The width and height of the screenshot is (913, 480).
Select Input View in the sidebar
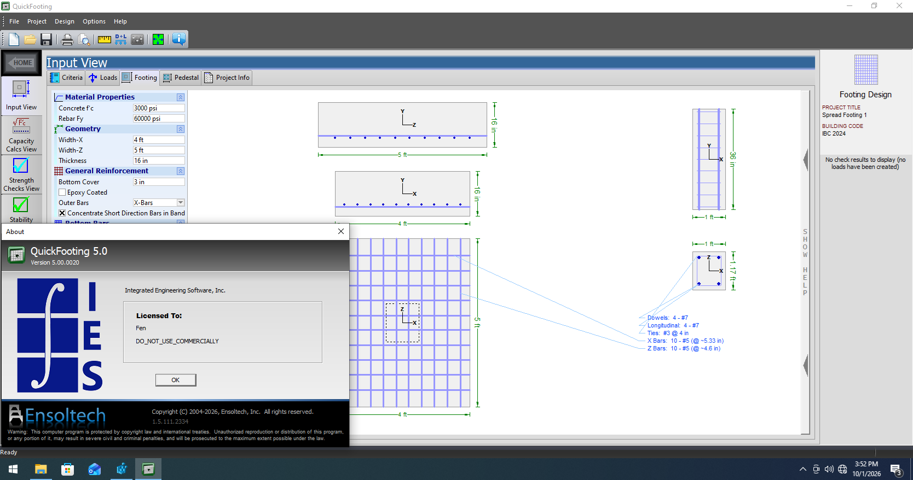coord(21,95)
